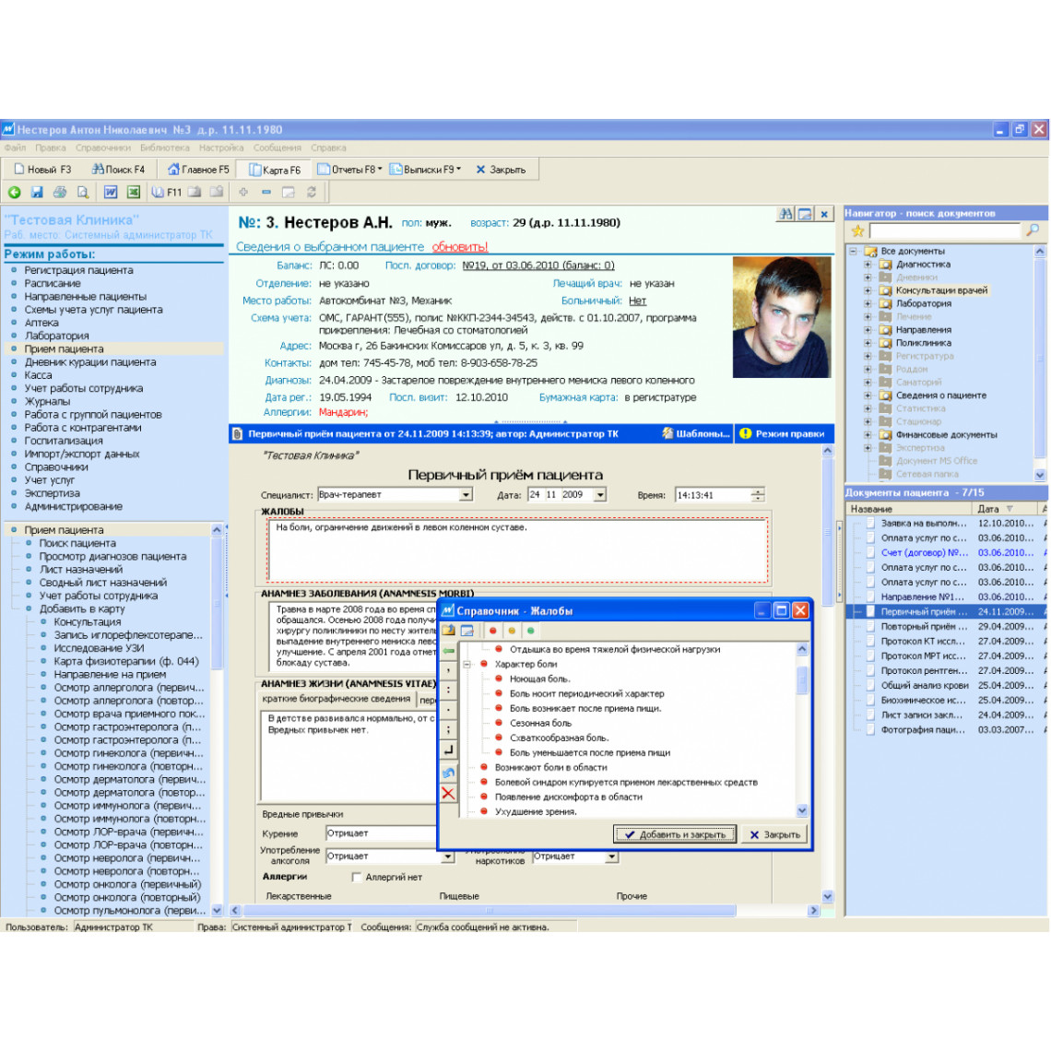The width and height of the screenshot is (1051, 1051).
Task: Switch to the 'Главное F5' tab
Action: 198,170
